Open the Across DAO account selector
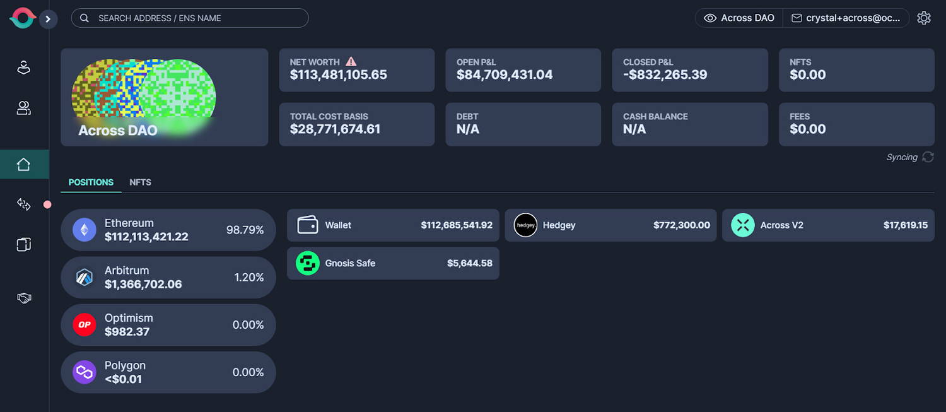Viewport: 946px width, 412px height. point(739,18)
